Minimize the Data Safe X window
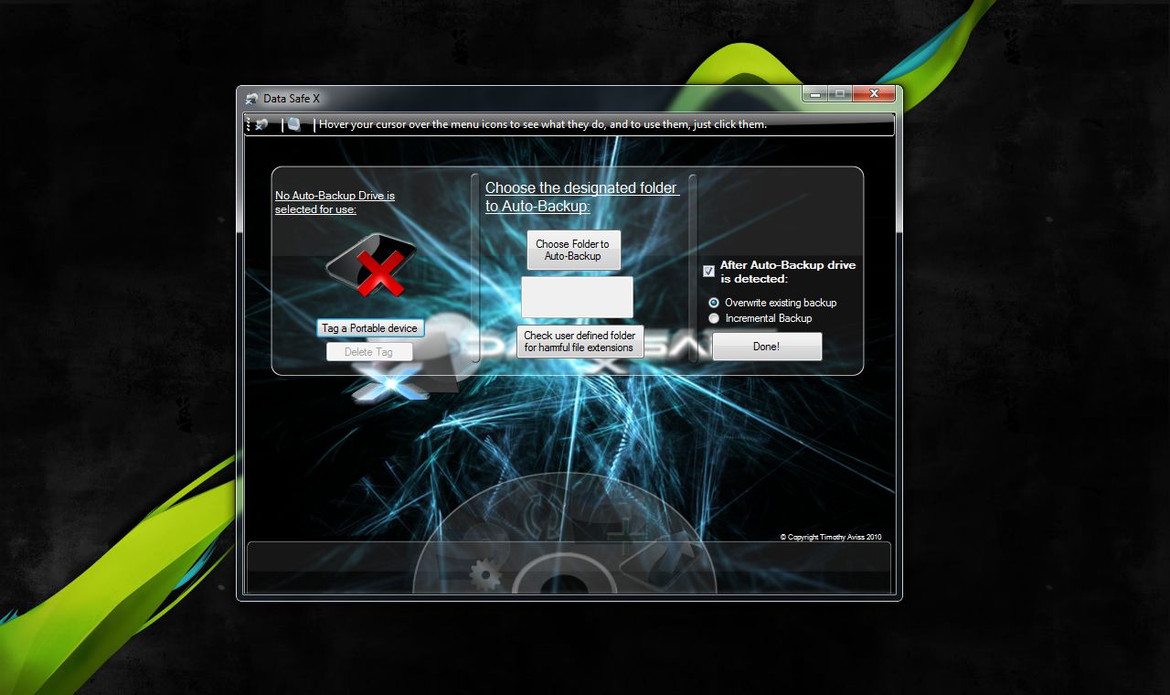1170x695 pixels. click(x=815, y=93)
